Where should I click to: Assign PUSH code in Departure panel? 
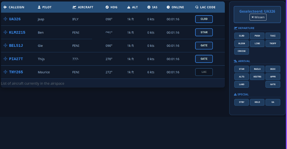pos(257,36)
